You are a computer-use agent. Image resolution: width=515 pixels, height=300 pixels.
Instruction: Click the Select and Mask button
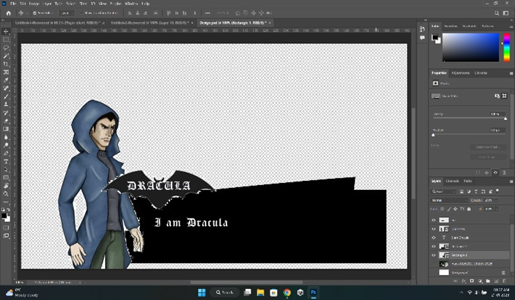(487, 147)
